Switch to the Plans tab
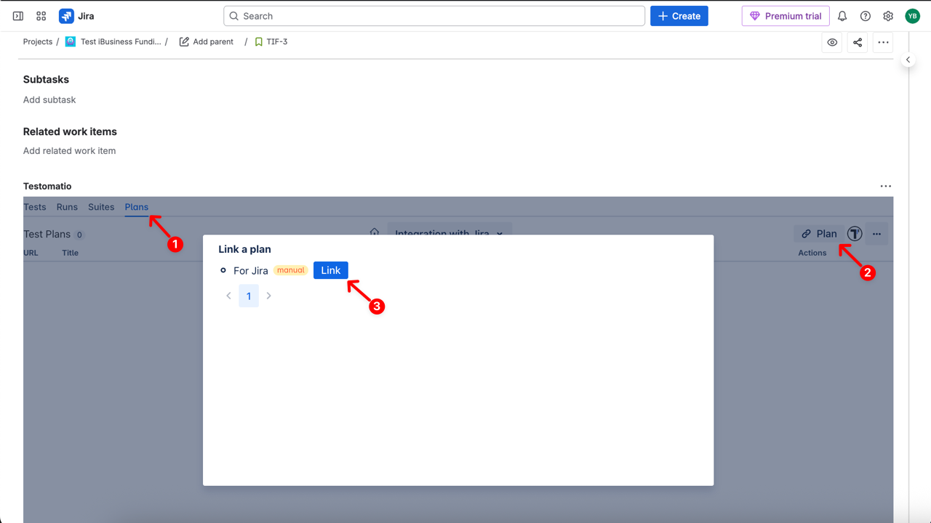The width and height of the screenshot is (931, 523). point(136,207)
